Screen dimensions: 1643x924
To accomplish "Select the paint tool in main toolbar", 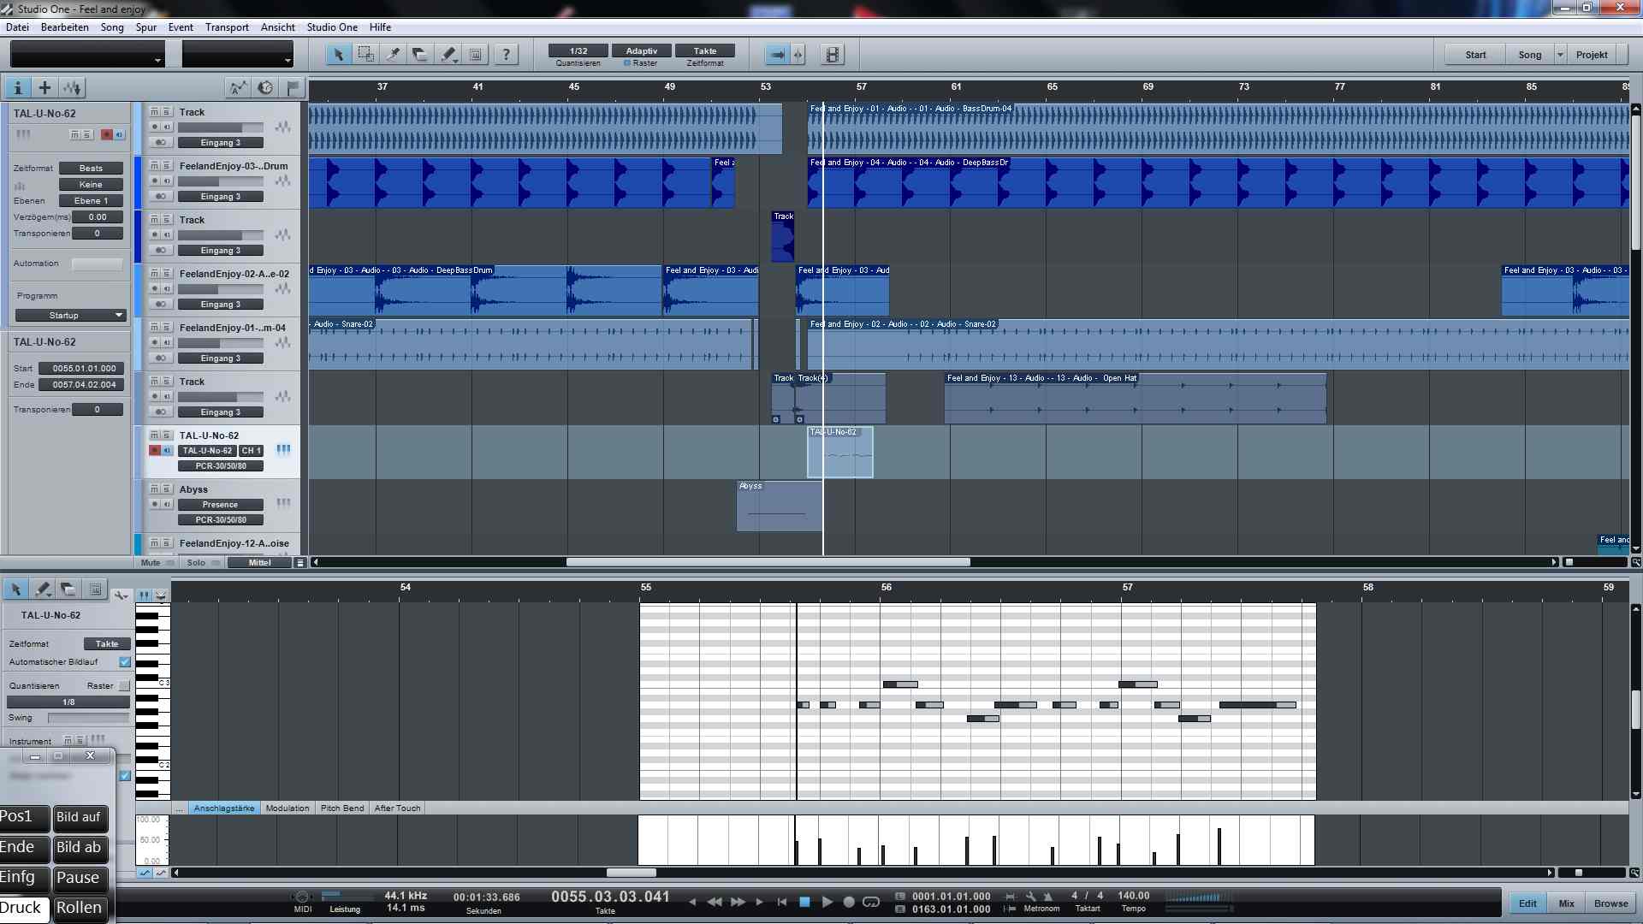I will [448, 55].
